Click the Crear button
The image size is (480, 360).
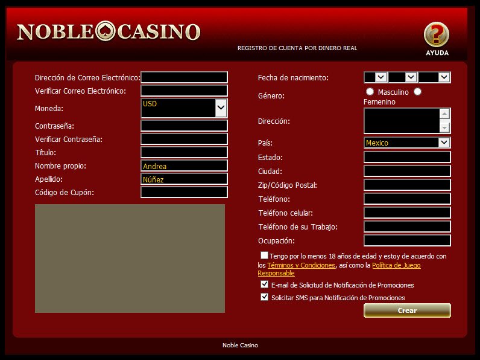tap(407, 310)
